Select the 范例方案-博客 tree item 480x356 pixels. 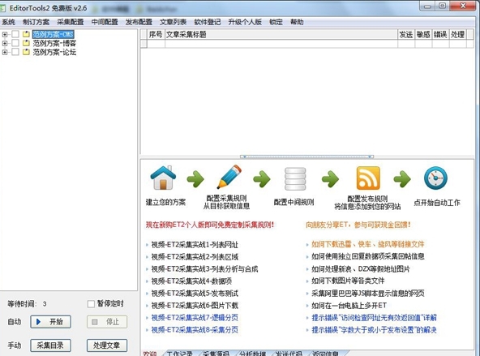pyautogui.click(x=54, y=43)
